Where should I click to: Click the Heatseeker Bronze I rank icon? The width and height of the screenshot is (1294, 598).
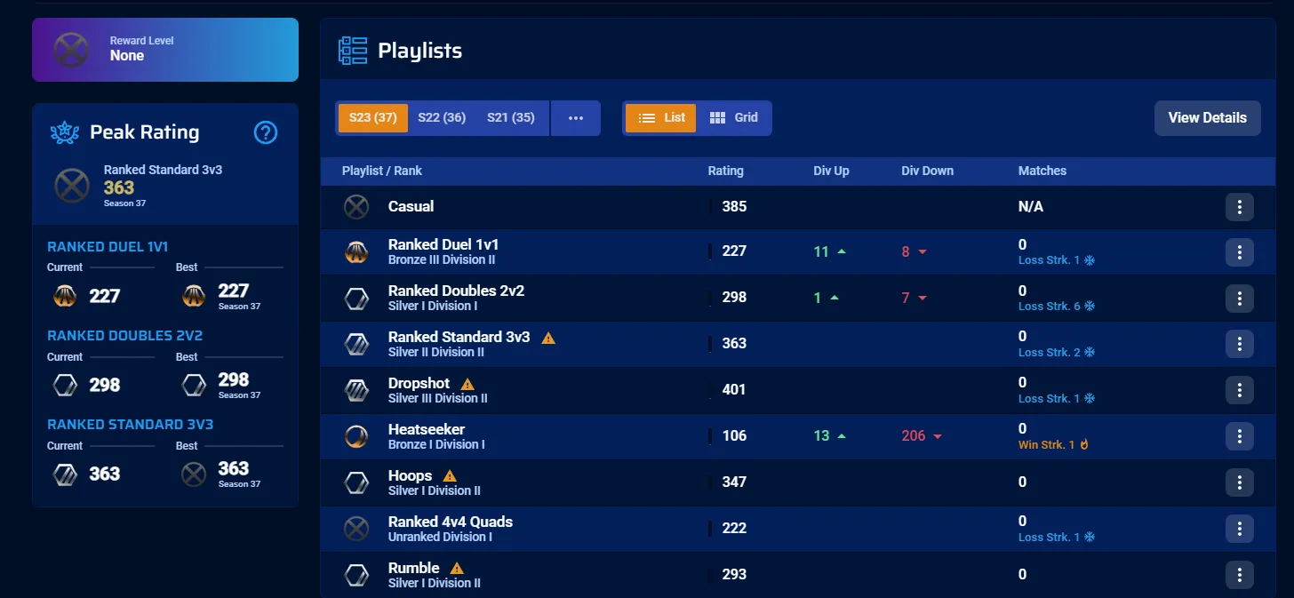click(x=356, y=437)
